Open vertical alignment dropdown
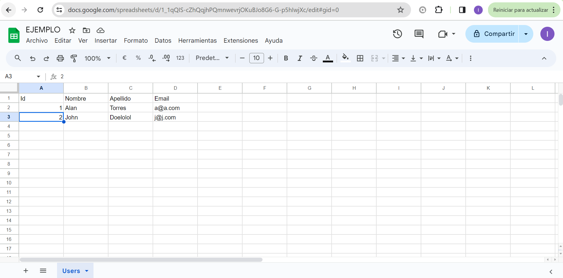The image size is (563, 278). [x=416, y=58]
